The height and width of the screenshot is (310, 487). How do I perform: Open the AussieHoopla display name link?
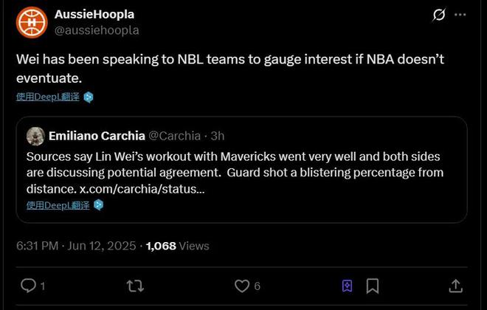pyautogui.click(x=94, y=14)
